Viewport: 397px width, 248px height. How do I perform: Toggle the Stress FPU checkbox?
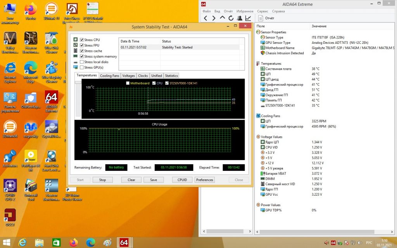82,45
